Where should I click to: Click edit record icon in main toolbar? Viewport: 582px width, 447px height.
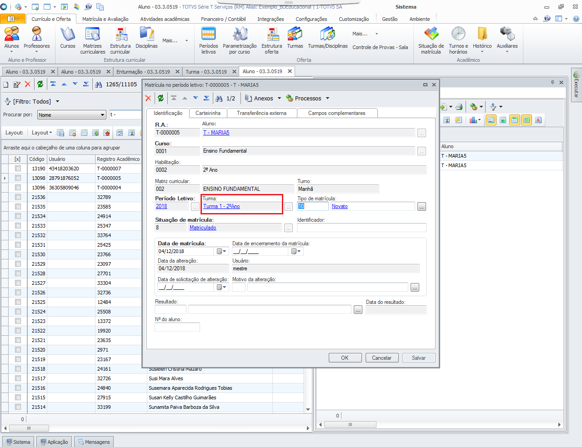pyautogui.click(x=17, y=84)
